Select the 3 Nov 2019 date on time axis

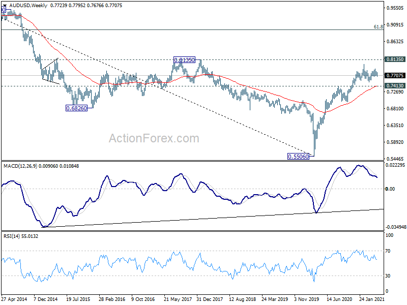tap(307, 299)
